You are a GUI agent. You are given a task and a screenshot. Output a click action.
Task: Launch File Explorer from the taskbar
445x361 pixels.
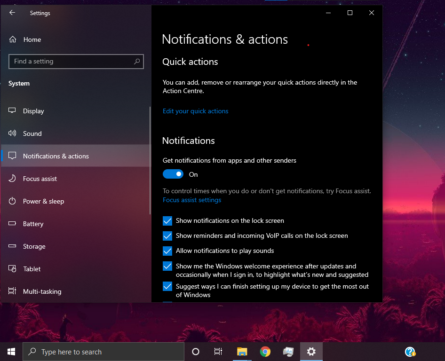coord(242,352)
